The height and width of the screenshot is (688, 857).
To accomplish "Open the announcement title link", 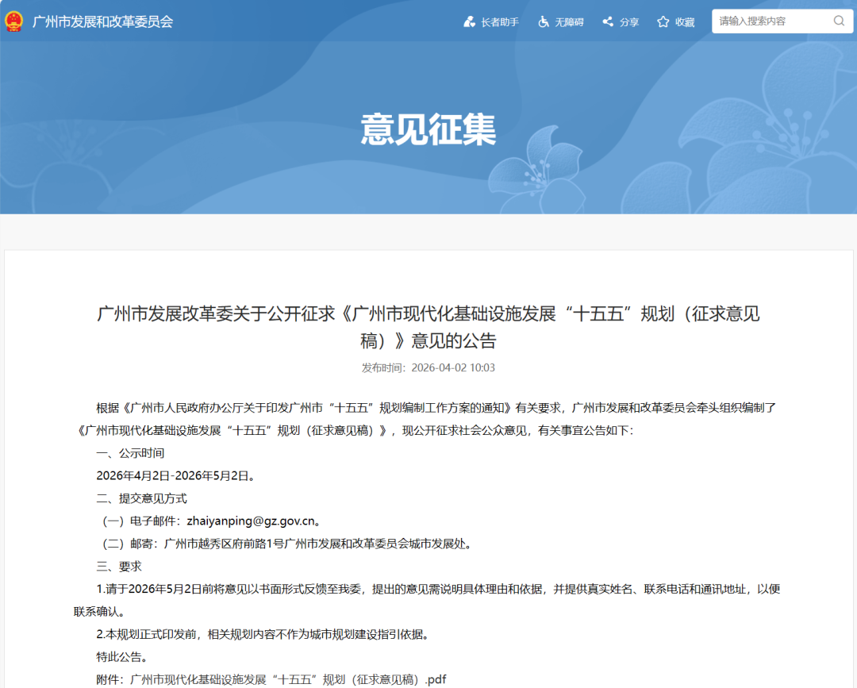I will pos(428,326).
